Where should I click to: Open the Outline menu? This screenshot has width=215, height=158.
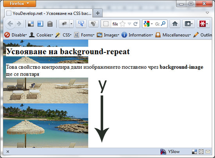click(x=206, y=35)
